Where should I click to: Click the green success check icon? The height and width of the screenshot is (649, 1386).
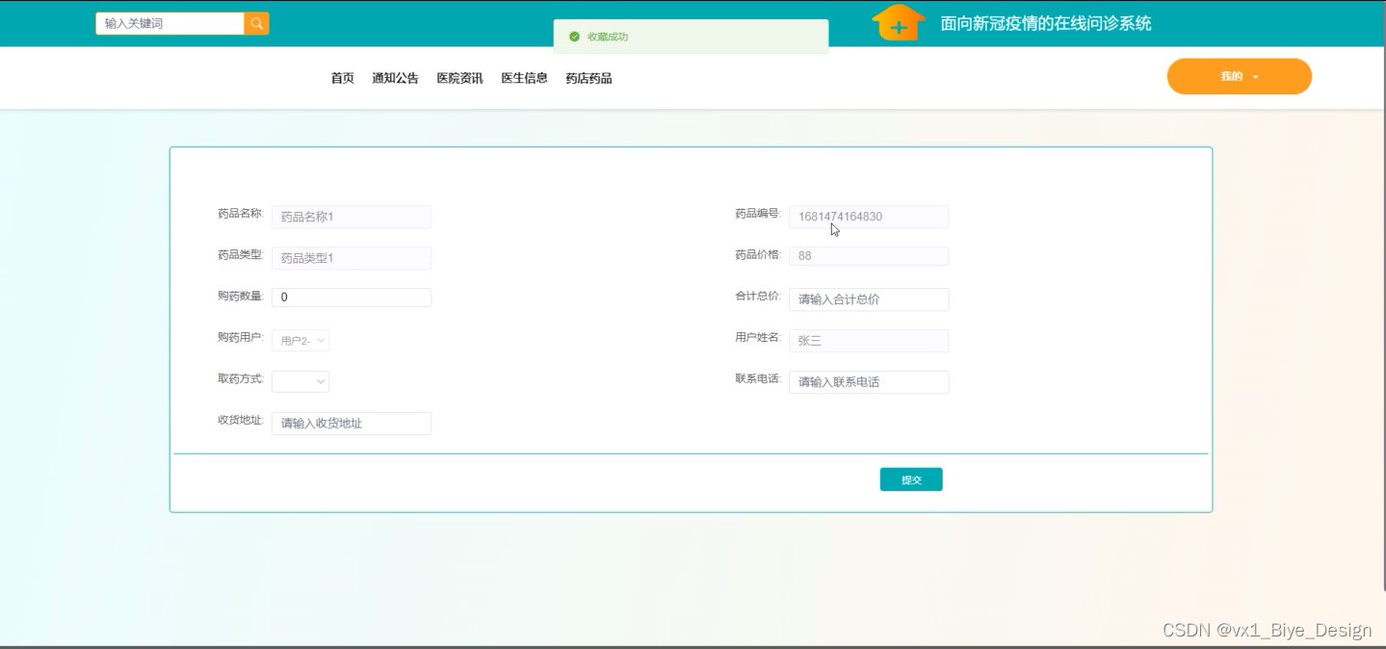click(x=574, y=37)
